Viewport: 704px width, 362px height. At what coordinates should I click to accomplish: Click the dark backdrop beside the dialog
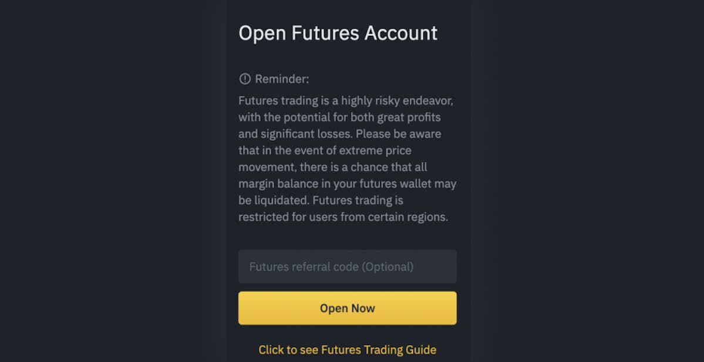coord(112,180)
